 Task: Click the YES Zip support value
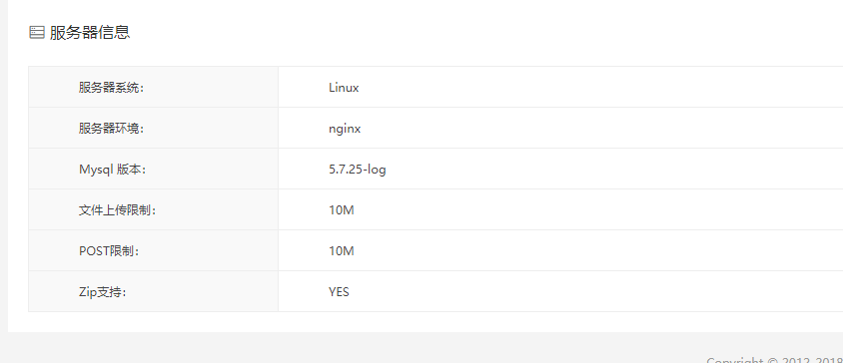tap(339, 292)
